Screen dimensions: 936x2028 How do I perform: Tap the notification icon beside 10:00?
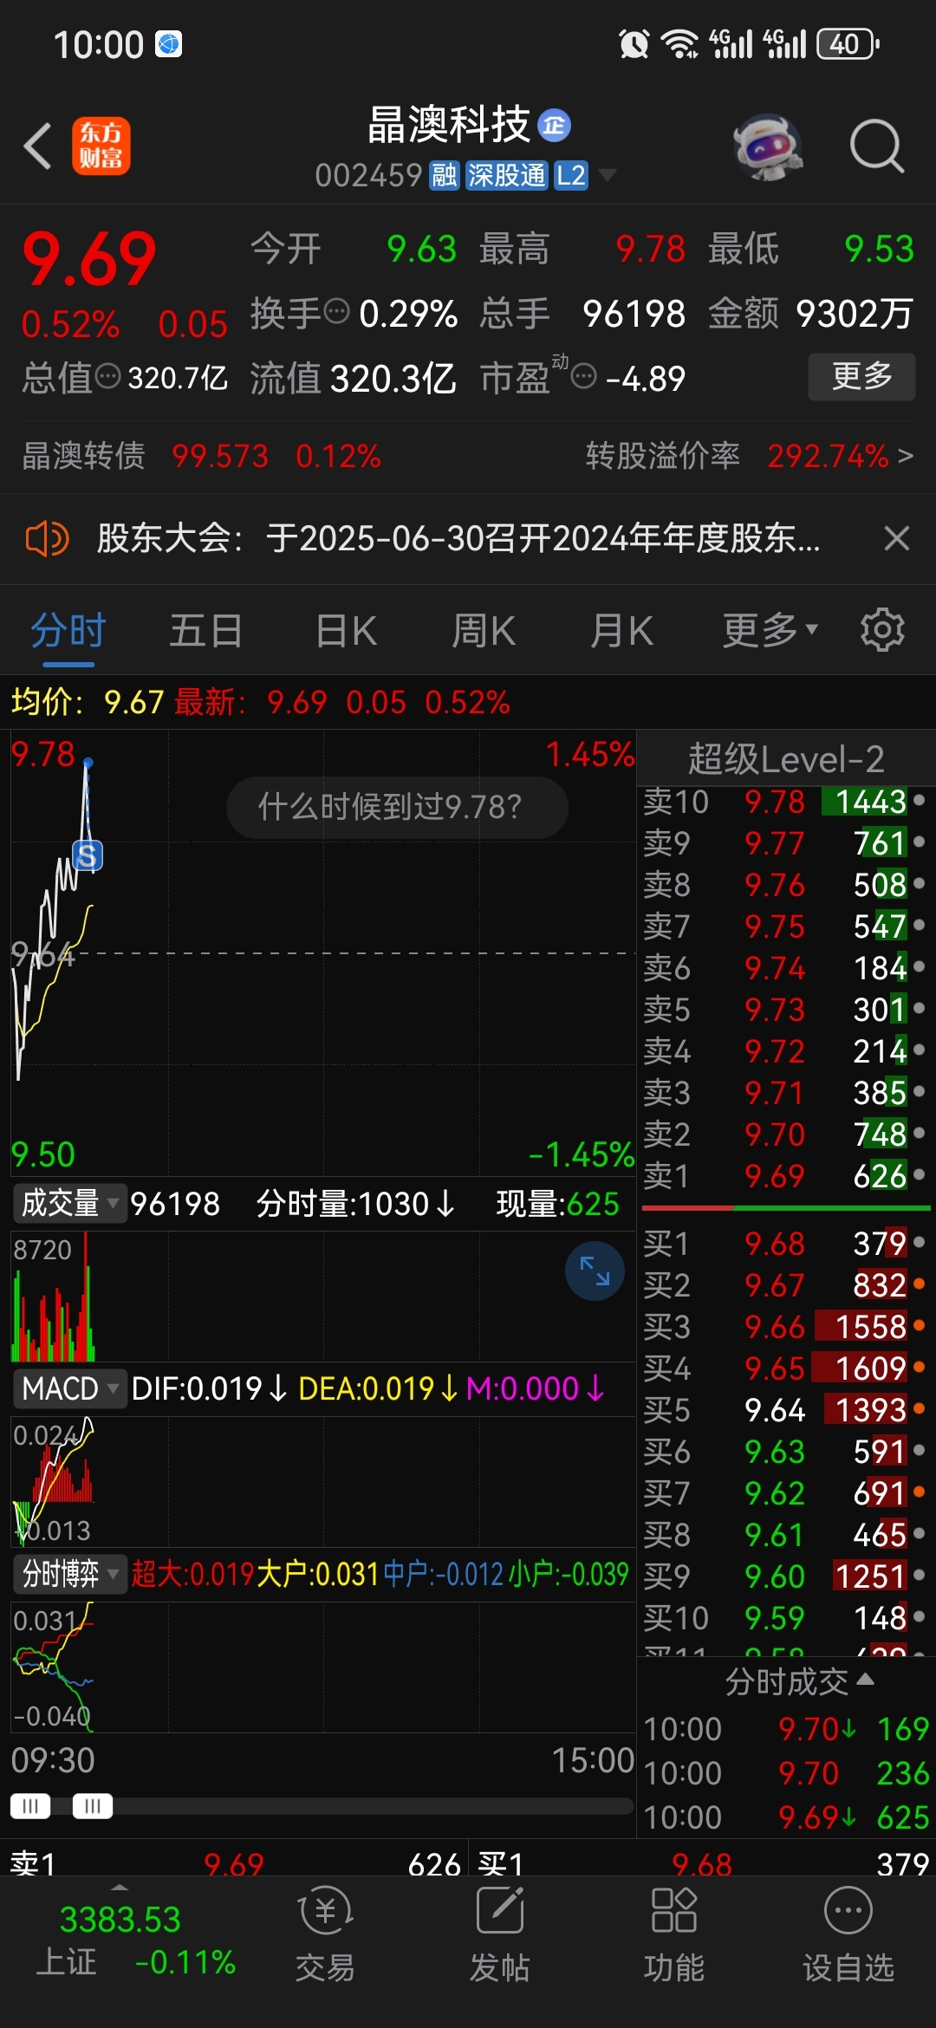(168, 43)
